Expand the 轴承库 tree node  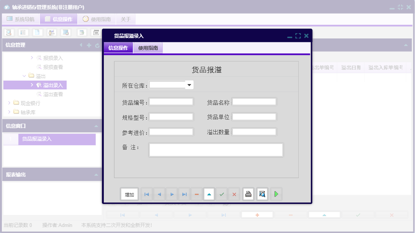pos(9,112)
